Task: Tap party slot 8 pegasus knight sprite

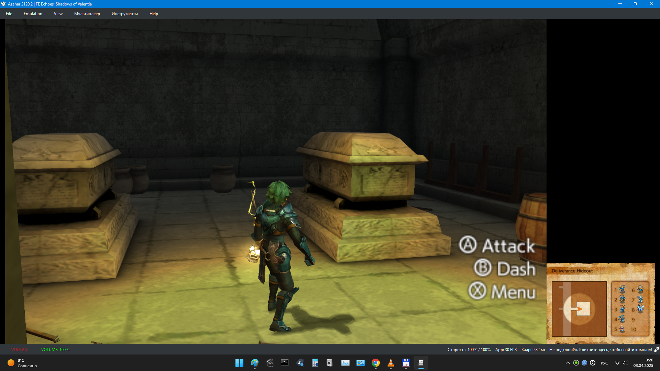Action: [x=640, y=309]
